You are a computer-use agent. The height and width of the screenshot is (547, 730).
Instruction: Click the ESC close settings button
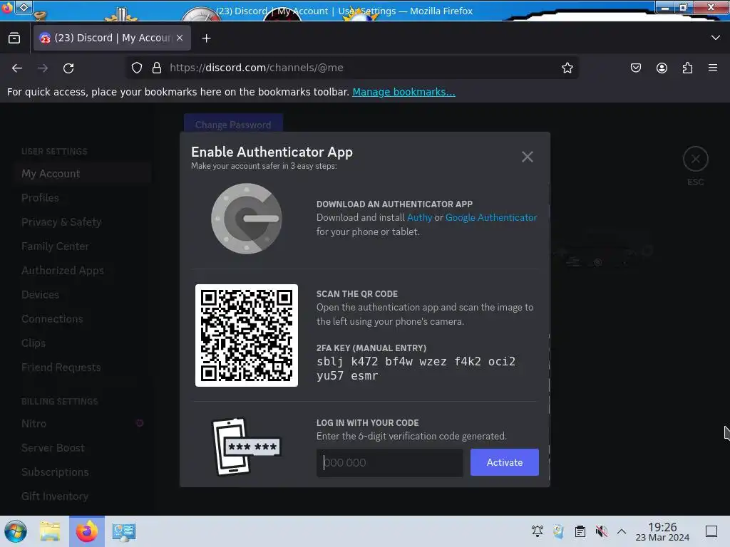click(696, 160)
